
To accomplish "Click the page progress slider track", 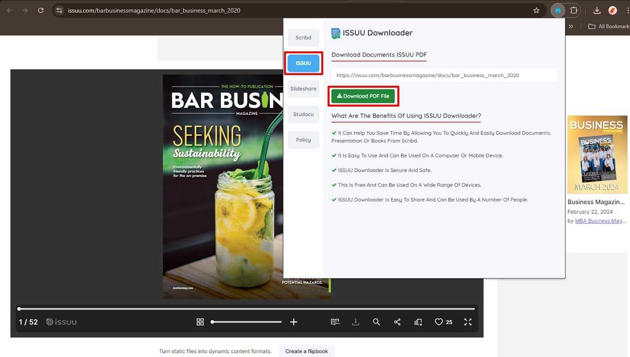I will point(247,309).
